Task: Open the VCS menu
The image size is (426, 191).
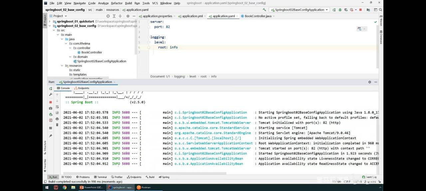Action: (x=155, y=3)
